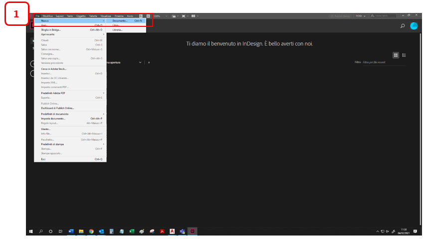Choose Libreria... from Nuovo submenu

click(x=126, y=30)
